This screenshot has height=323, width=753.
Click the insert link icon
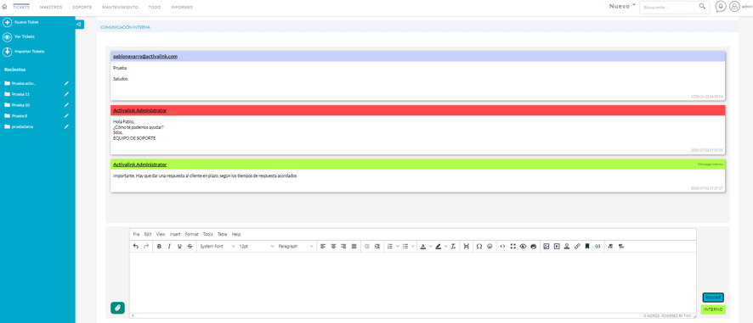(577, 247)
